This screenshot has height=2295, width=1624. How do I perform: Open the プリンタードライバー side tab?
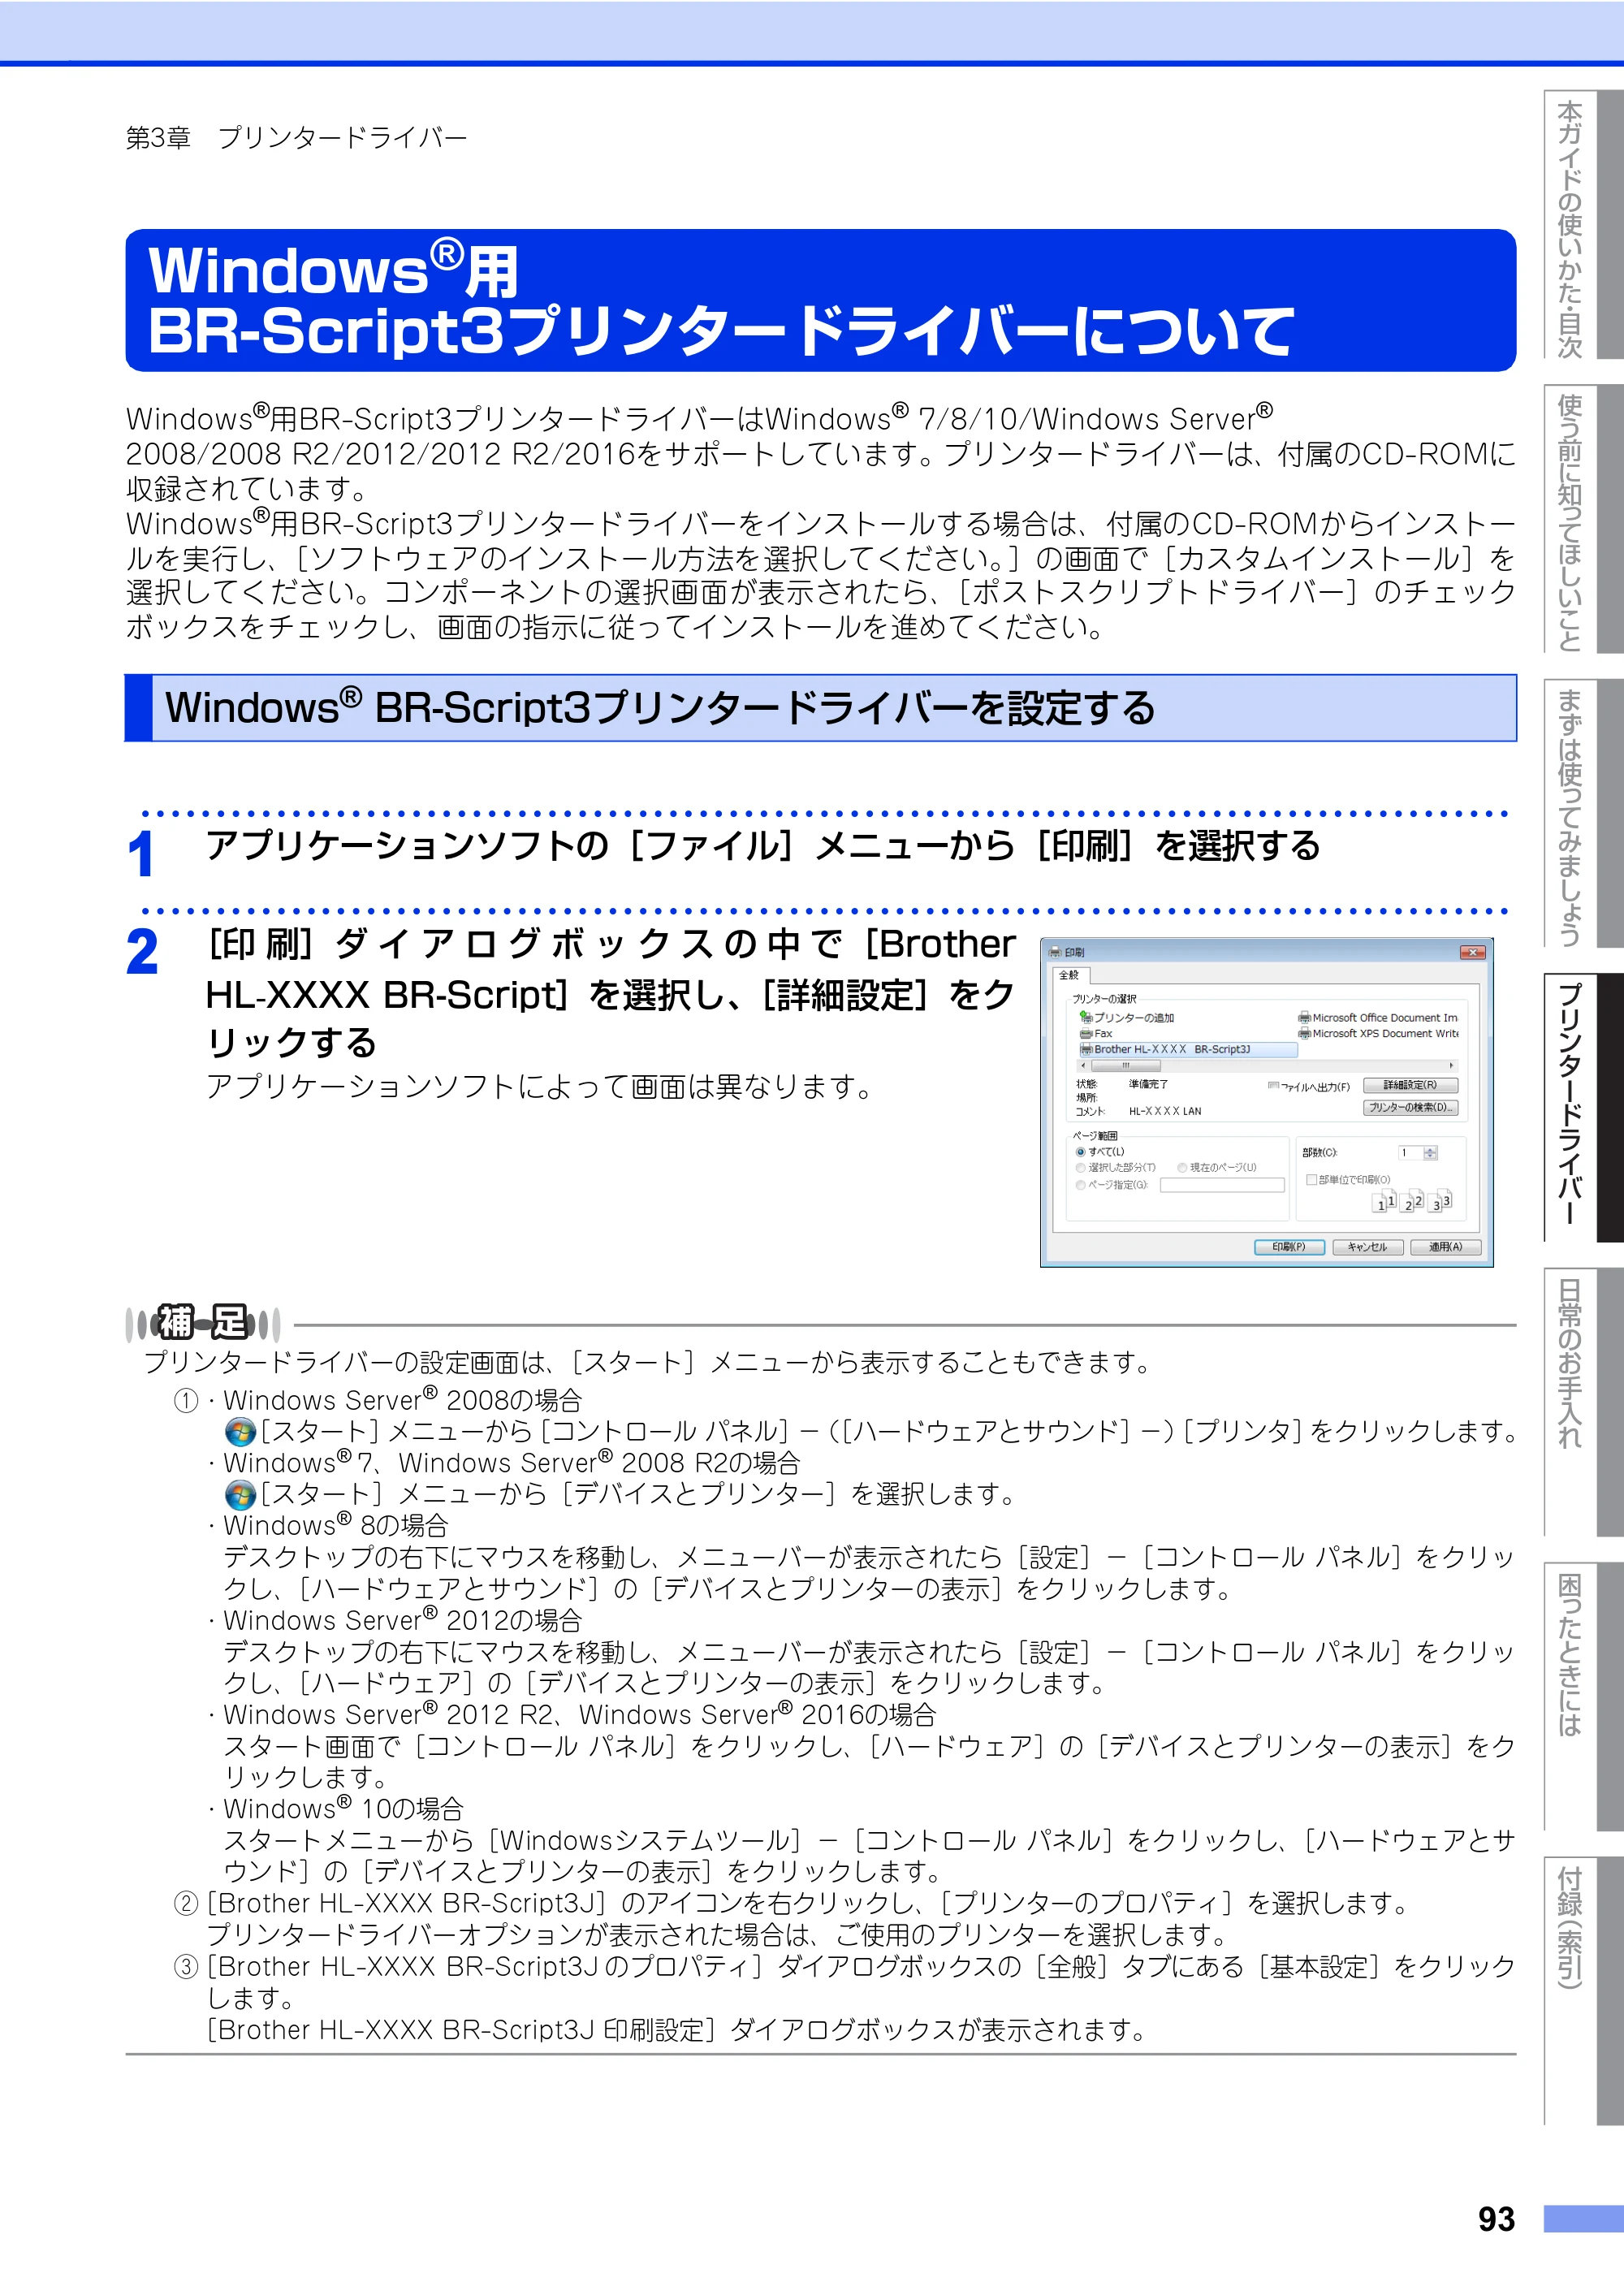pyautogui.click(x=1584, y=1108)
